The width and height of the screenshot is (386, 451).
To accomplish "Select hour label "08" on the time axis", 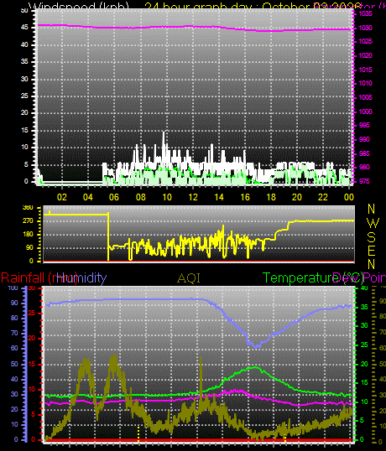I will 141,197.
